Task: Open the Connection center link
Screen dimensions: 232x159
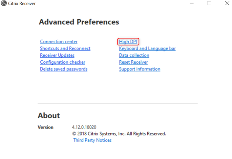Action: point(59,42)
